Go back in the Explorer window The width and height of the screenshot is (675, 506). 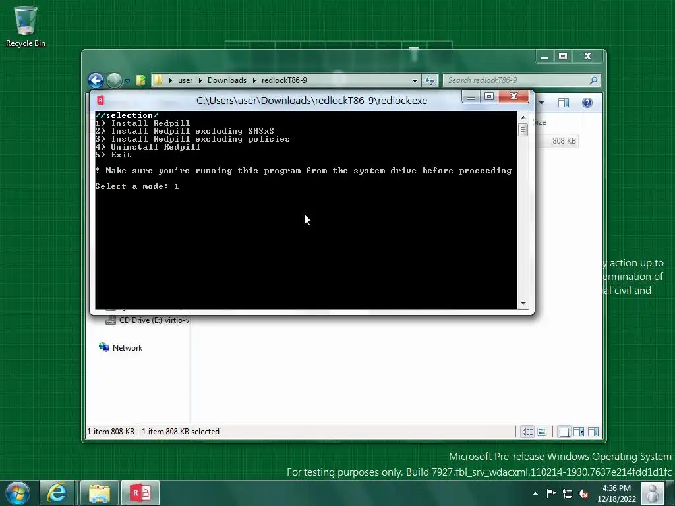coord(96,80)
